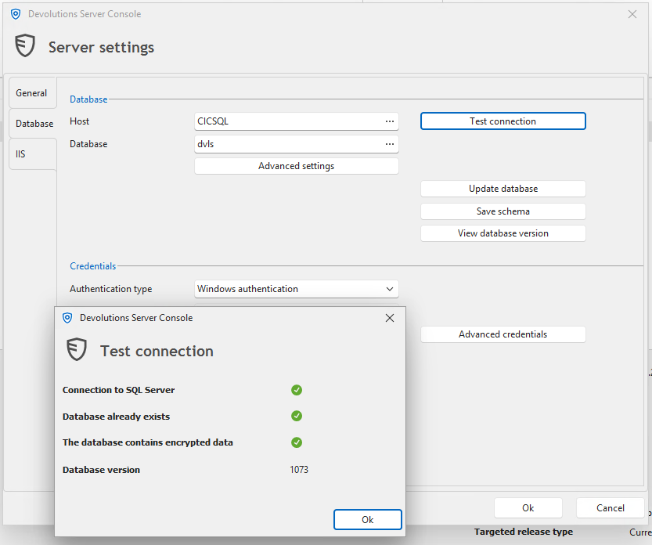Click the 'Host' field label

tap(79, 121)
